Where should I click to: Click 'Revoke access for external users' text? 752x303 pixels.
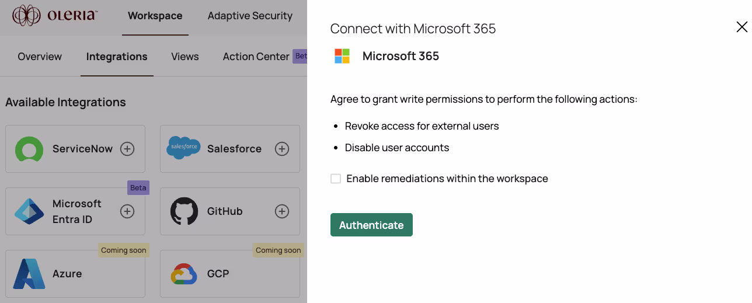tap(422, 126)
